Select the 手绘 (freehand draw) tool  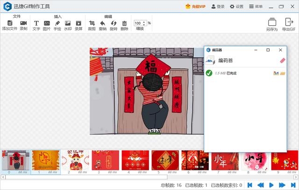point(57,24)
